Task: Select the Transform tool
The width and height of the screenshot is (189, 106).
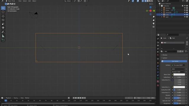Action: click(x=3, y=28)
